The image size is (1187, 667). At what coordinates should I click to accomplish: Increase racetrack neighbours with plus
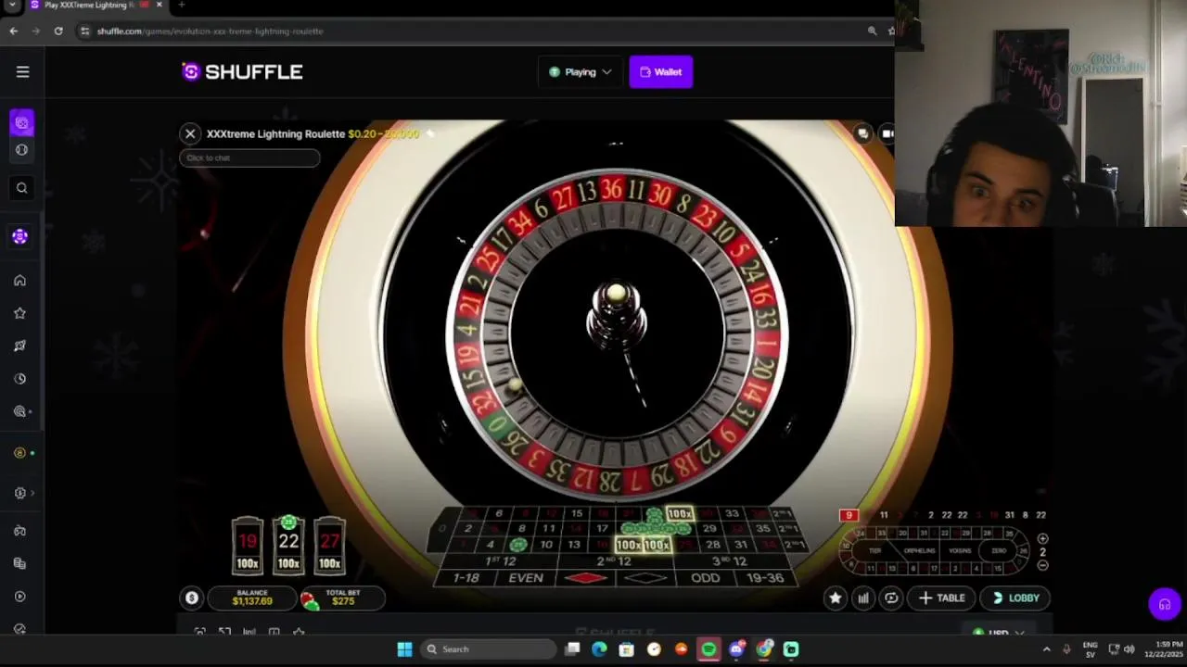(1042, 539)
